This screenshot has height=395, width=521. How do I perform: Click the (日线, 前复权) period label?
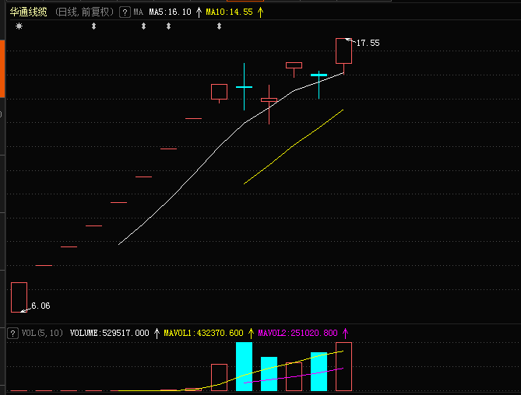[84, 12]
